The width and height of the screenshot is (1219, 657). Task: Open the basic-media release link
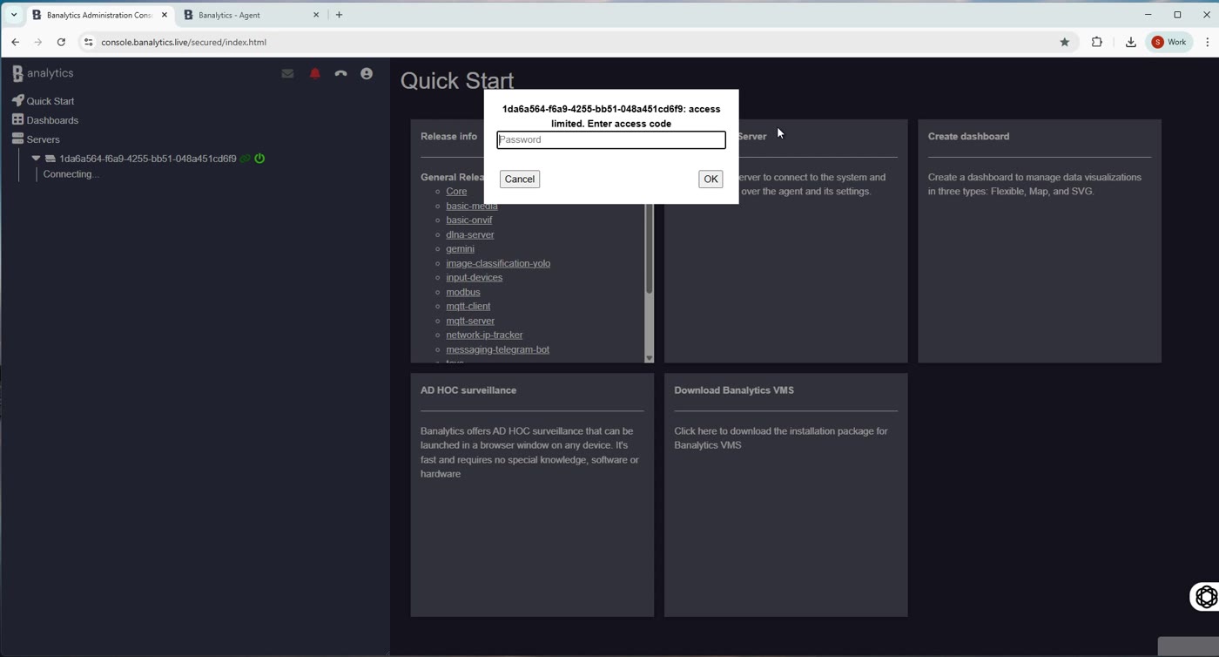point(472,207)
